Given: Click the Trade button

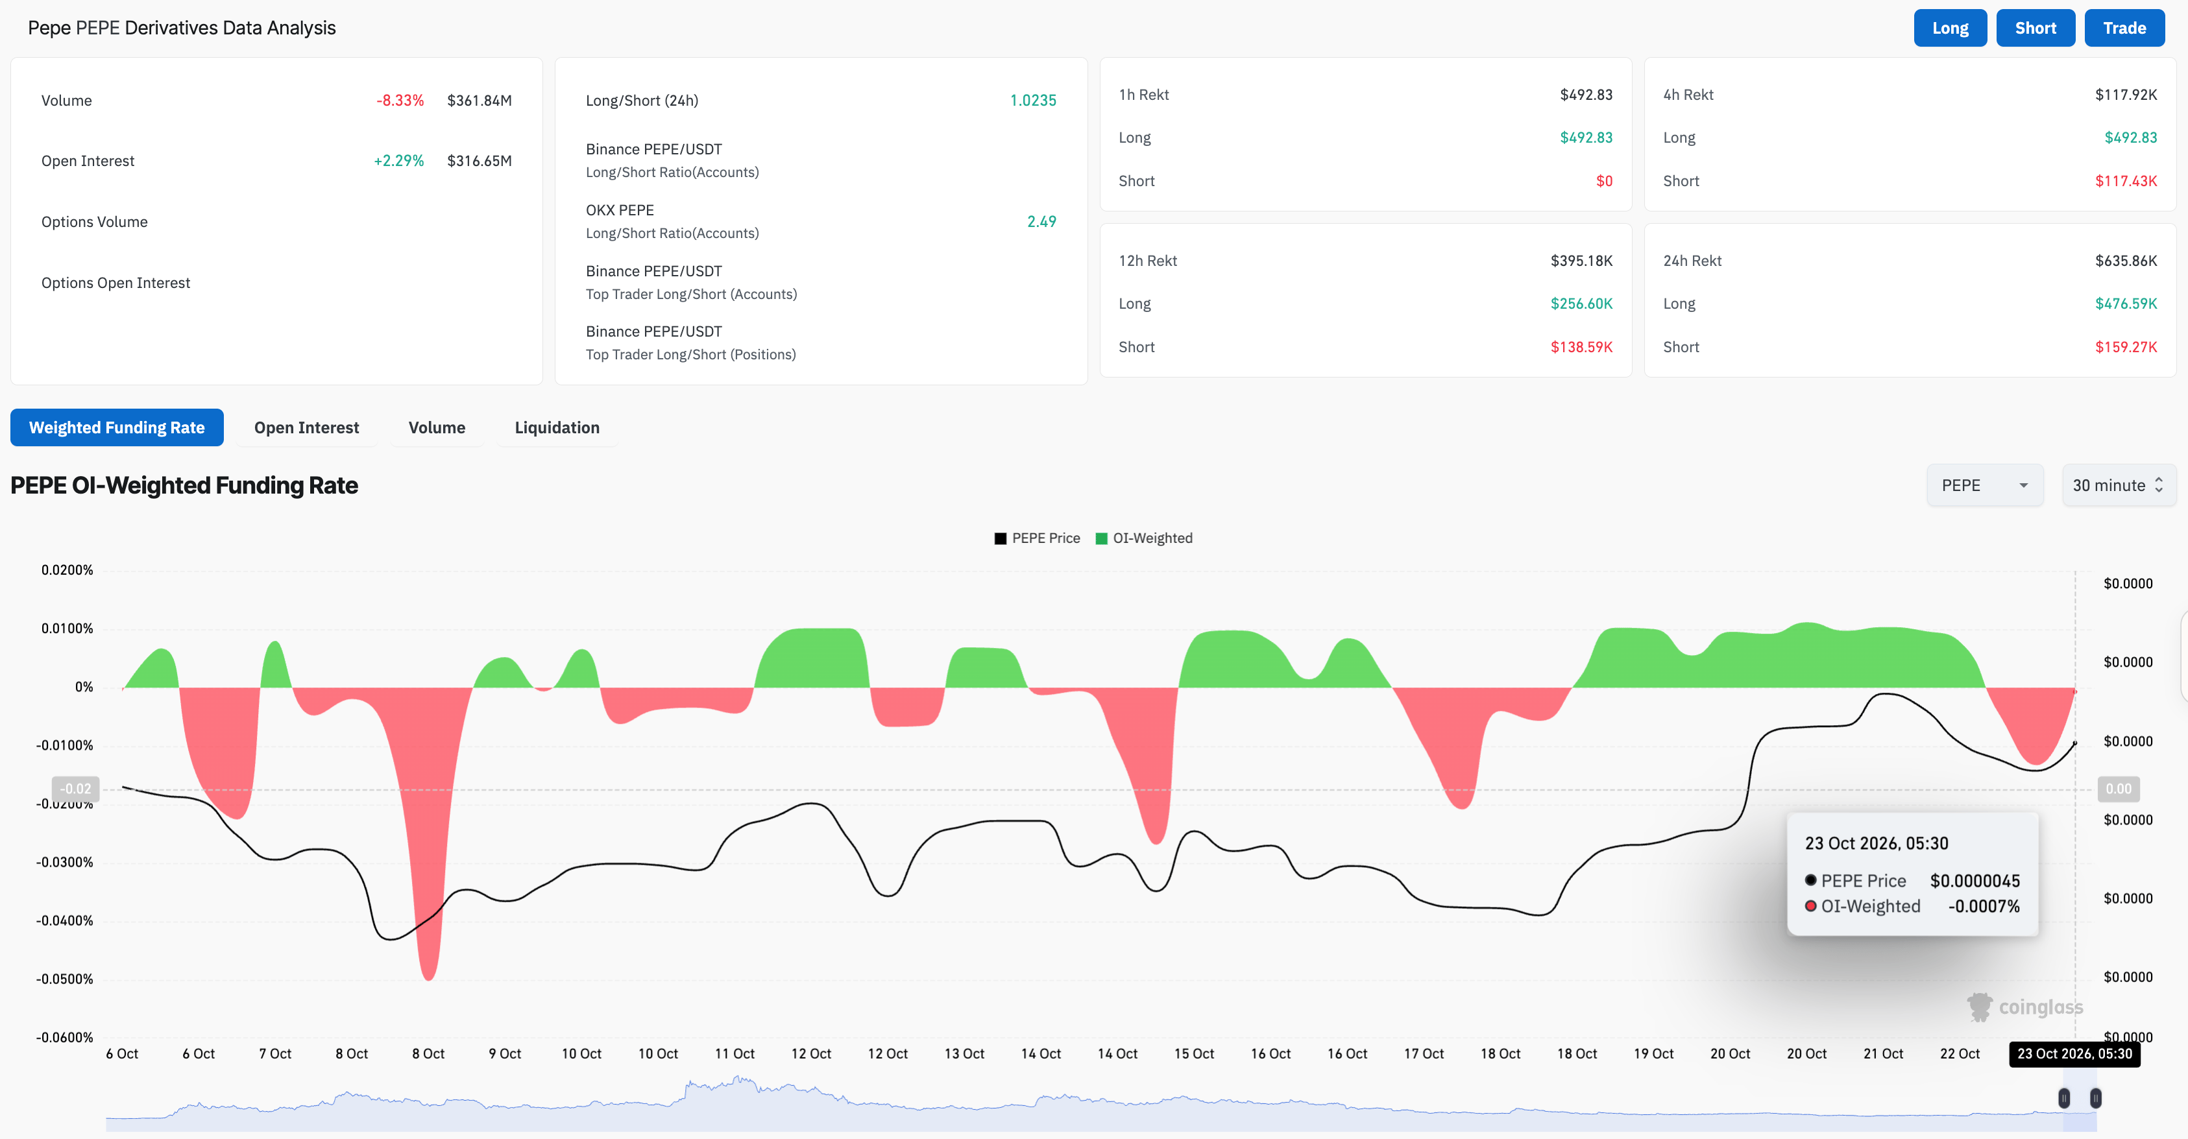Looking at the screenshot, I should pyautogui.click(x=2124, y=28).
